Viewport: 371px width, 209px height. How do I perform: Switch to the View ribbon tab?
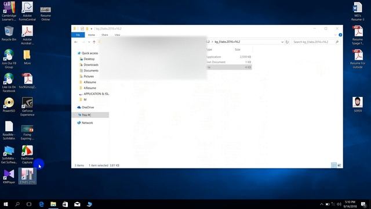pyautogui.click(x=117, y=35)
